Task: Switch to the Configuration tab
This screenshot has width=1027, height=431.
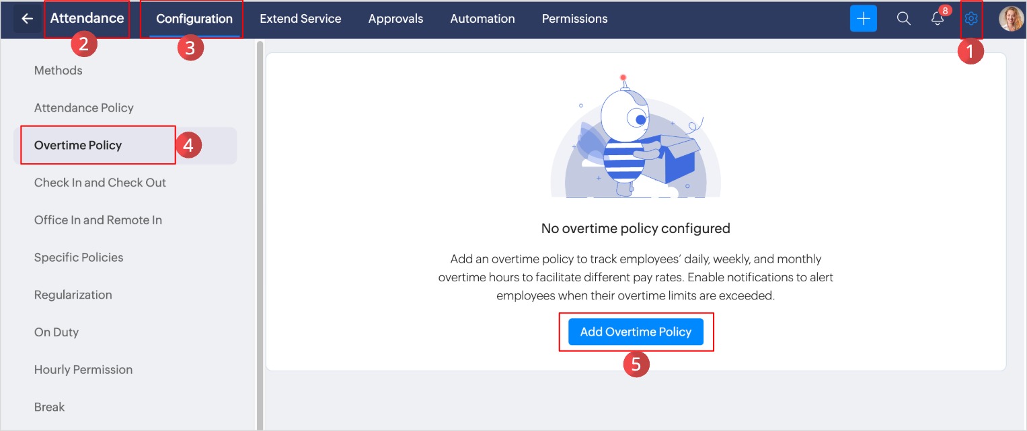Action: [x=194, y=19]
